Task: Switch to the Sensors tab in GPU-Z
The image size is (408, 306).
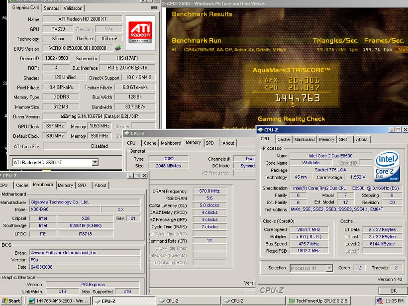Action: 52,8
